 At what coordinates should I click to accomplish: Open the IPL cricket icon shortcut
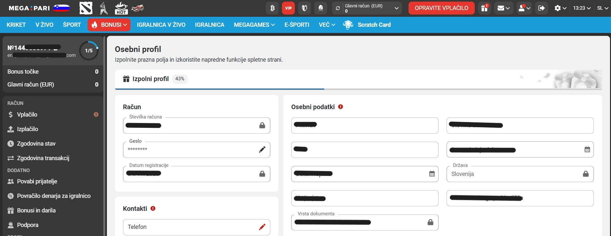[x=103, y=8]
